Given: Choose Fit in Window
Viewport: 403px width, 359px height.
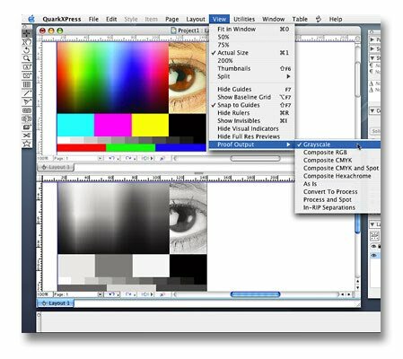Looking at the screenshot, I should coord(252,29).
